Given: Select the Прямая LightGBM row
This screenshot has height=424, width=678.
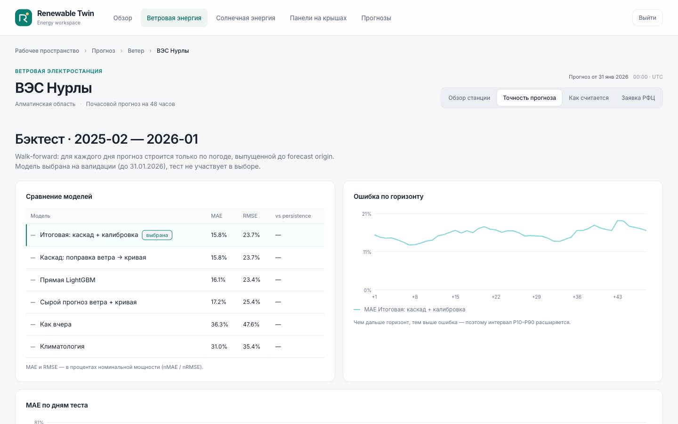Looking at the screenshot, I should (x=175, y=280).
